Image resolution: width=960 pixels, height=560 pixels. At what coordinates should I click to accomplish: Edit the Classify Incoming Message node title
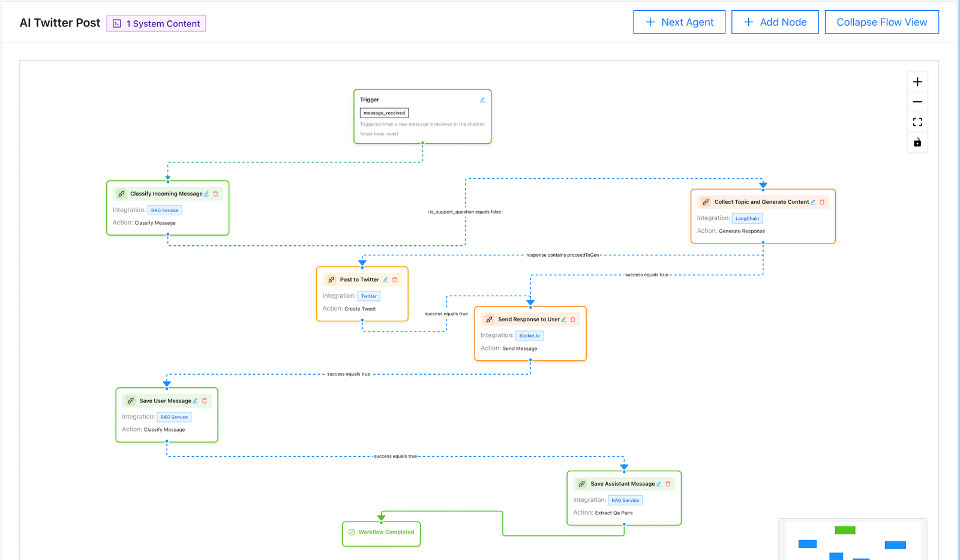pyautogui.click(x=207, y=193)
